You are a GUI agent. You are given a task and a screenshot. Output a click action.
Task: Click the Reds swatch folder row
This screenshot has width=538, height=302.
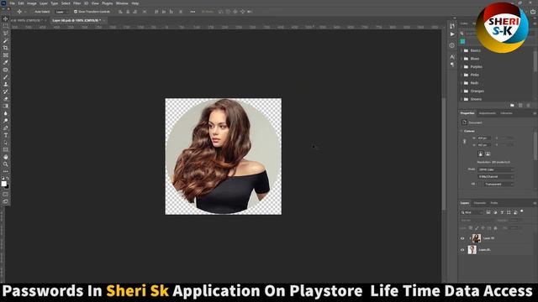pyautogui.click(x=496, y=83)
